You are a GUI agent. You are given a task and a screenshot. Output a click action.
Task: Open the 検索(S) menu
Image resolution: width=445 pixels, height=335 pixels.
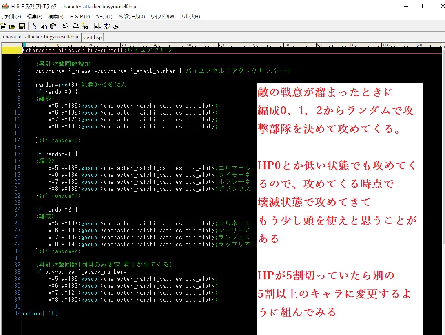point(56,16)
